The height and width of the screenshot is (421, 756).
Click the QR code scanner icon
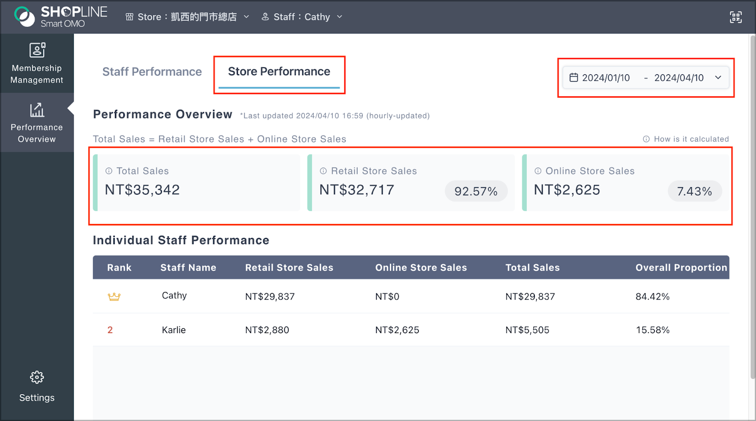click(x=735, y=17)
